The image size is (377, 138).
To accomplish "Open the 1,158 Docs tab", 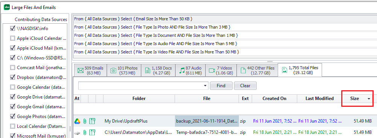I will (158, 70).
